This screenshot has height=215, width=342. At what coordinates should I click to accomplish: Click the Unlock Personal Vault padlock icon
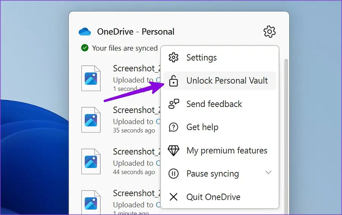point(173,81)
